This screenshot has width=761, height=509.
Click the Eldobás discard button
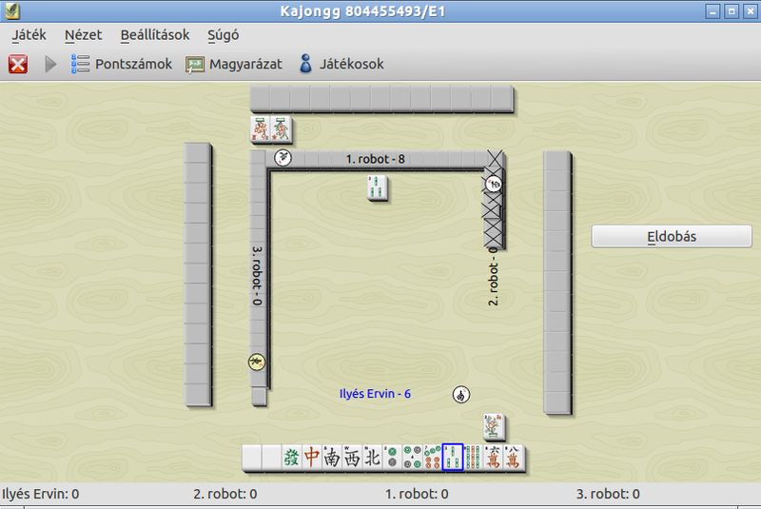coord(672,236)
